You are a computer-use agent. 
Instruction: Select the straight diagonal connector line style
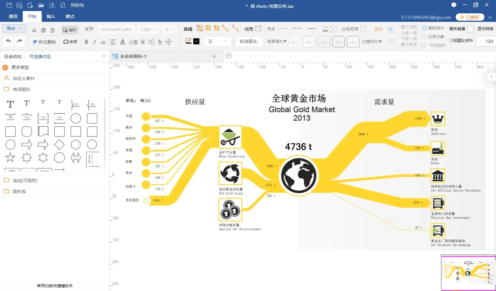[x=225, y=28]
